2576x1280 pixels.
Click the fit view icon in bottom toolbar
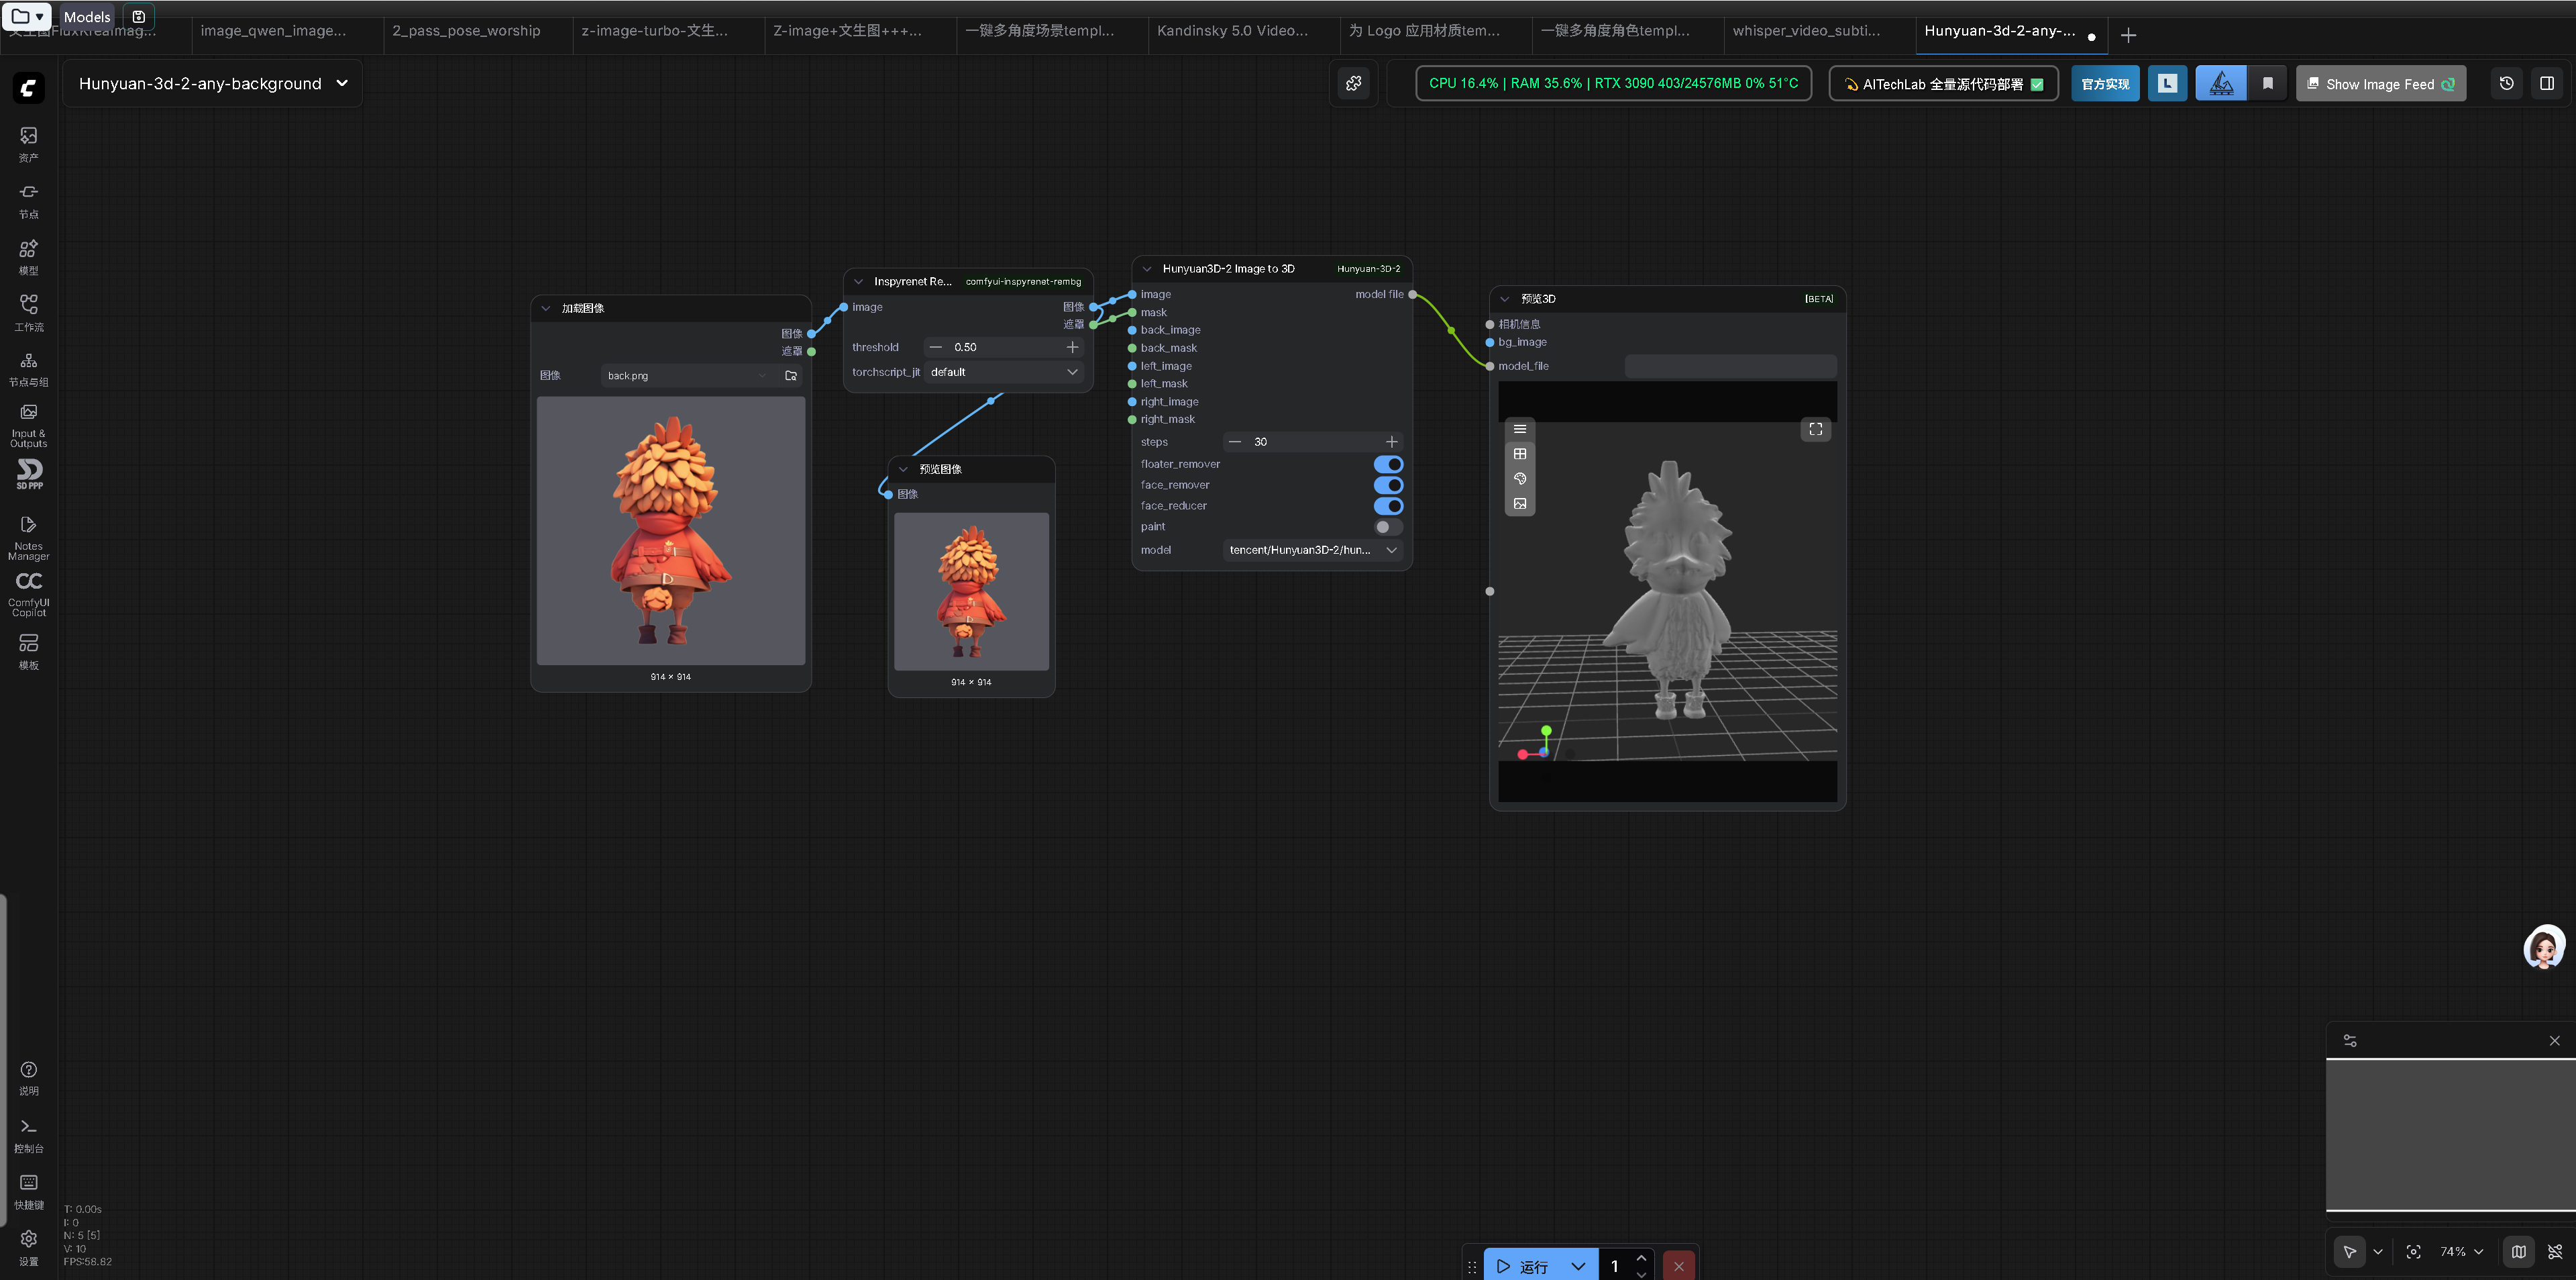coord(2413,1252)
